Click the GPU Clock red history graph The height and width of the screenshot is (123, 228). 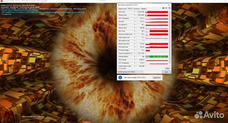(157, 12)
